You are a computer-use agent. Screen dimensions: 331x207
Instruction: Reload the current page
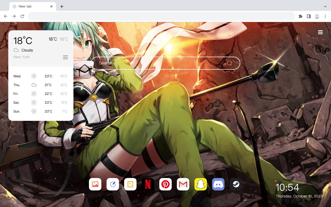click(x=22, y=16)
